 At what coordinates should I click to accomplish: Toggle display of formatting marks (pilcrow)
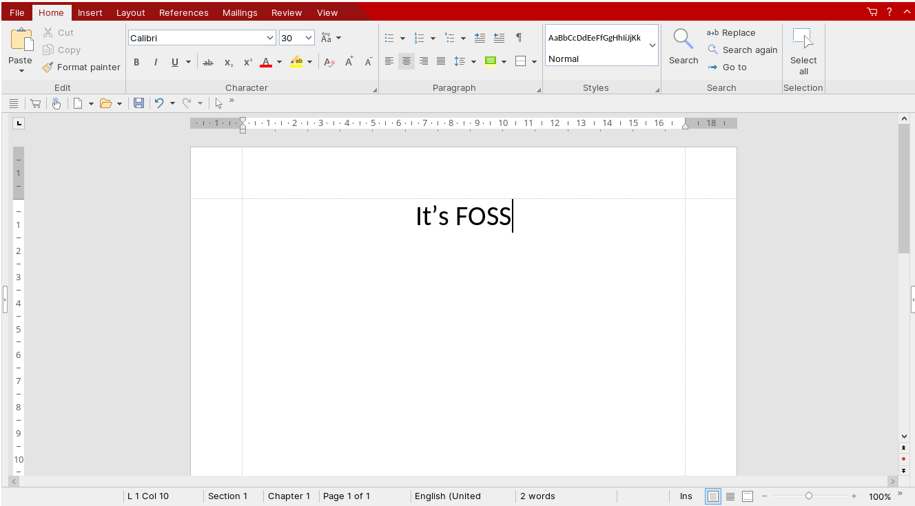[519, 38]
